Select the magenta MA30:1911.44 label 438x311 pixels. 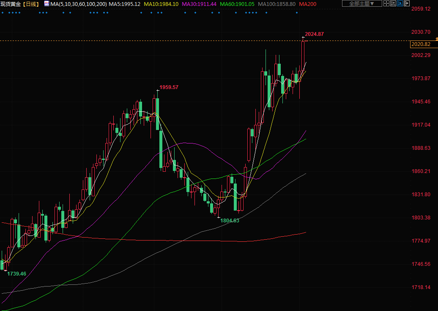coord(199,4)
